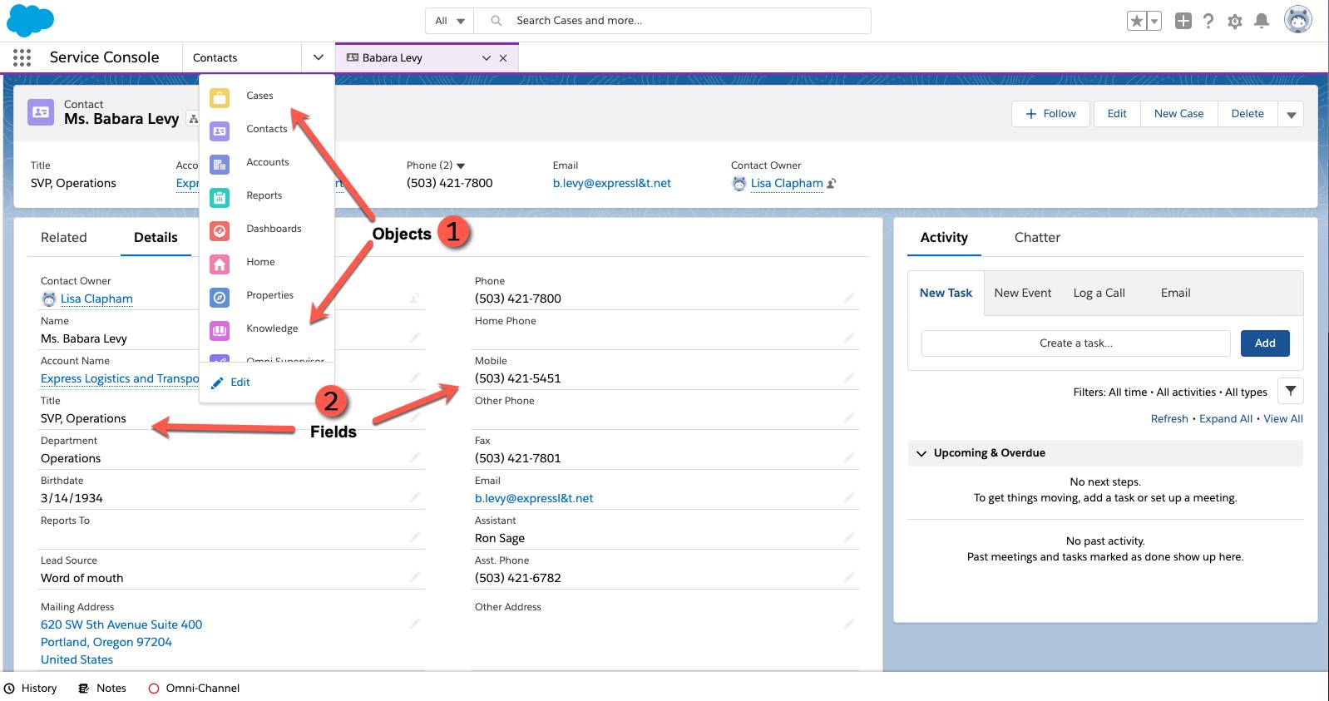Select Reports in navigation menu
The width and height of the screenshot is (1329, 701).
pos(264,195)
